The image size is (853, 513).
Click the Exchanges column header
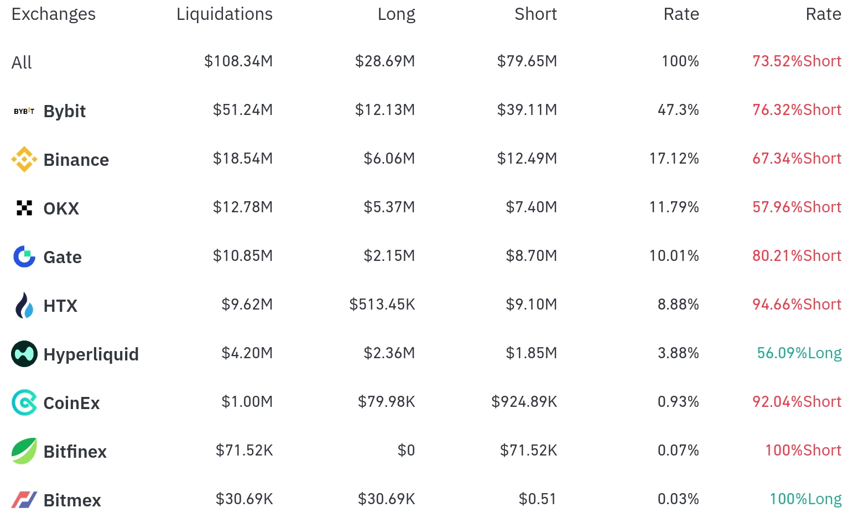[53, 14]
